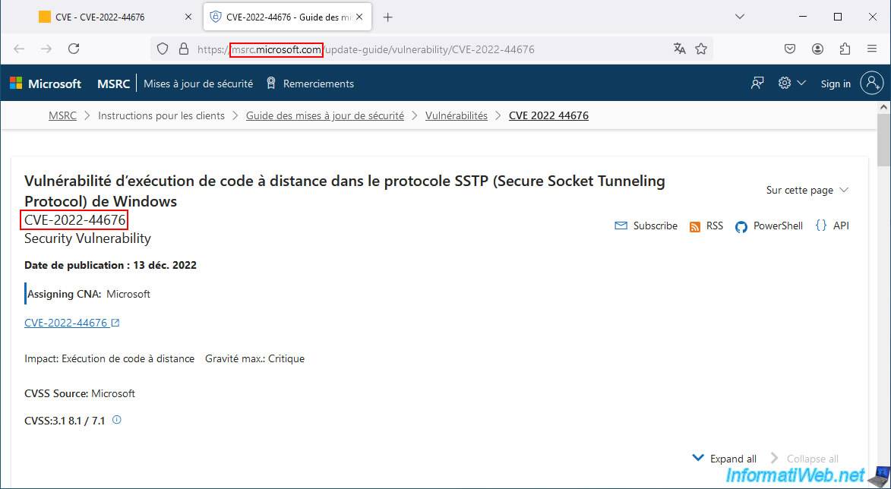Click the 'Vulnérabilités' breadcrumb link
Image resolution: width=891 pixels, height=489 pixels.
(x=456, y=115)
